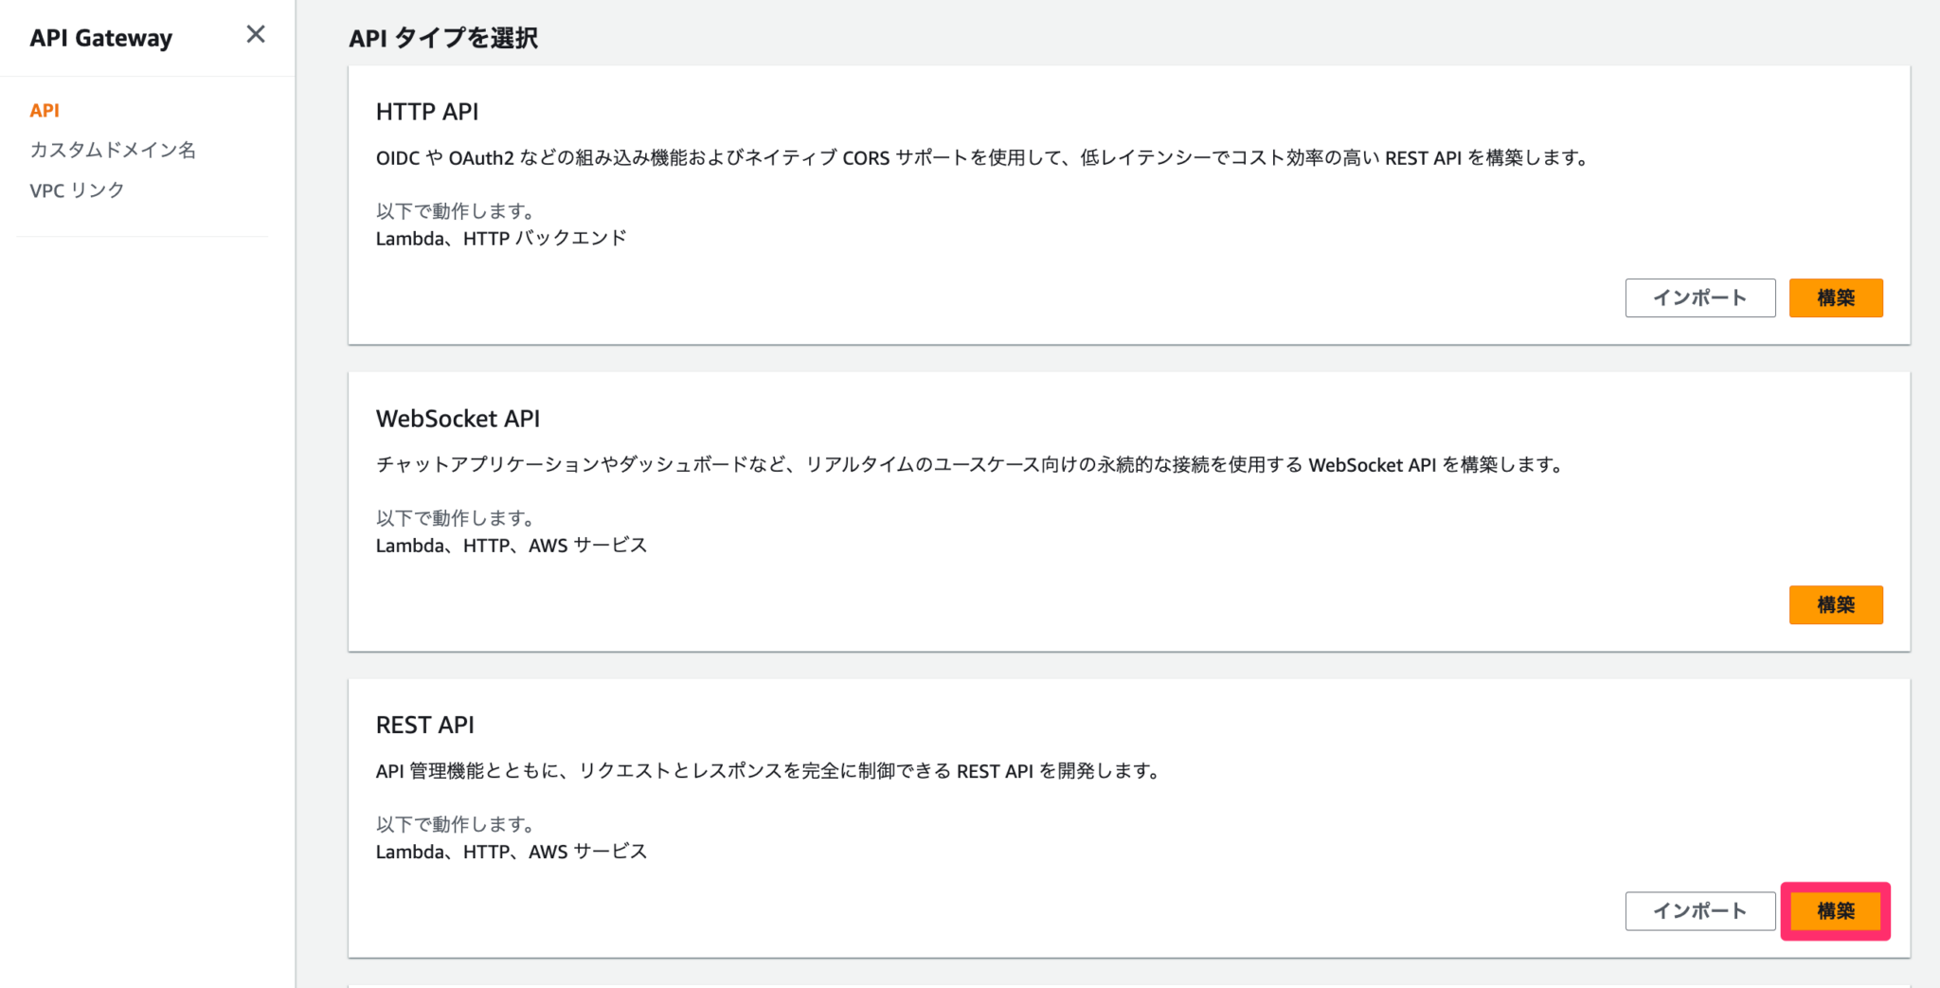The image size is (1940, 988).
Task: Click 構築 to build an HTTP API
Action: 1835,297
